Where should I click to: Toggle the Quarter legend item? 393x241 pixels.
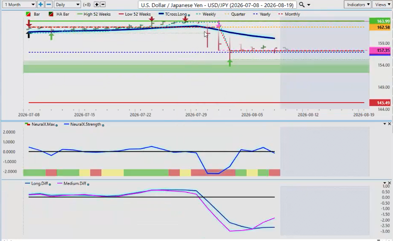235,14
